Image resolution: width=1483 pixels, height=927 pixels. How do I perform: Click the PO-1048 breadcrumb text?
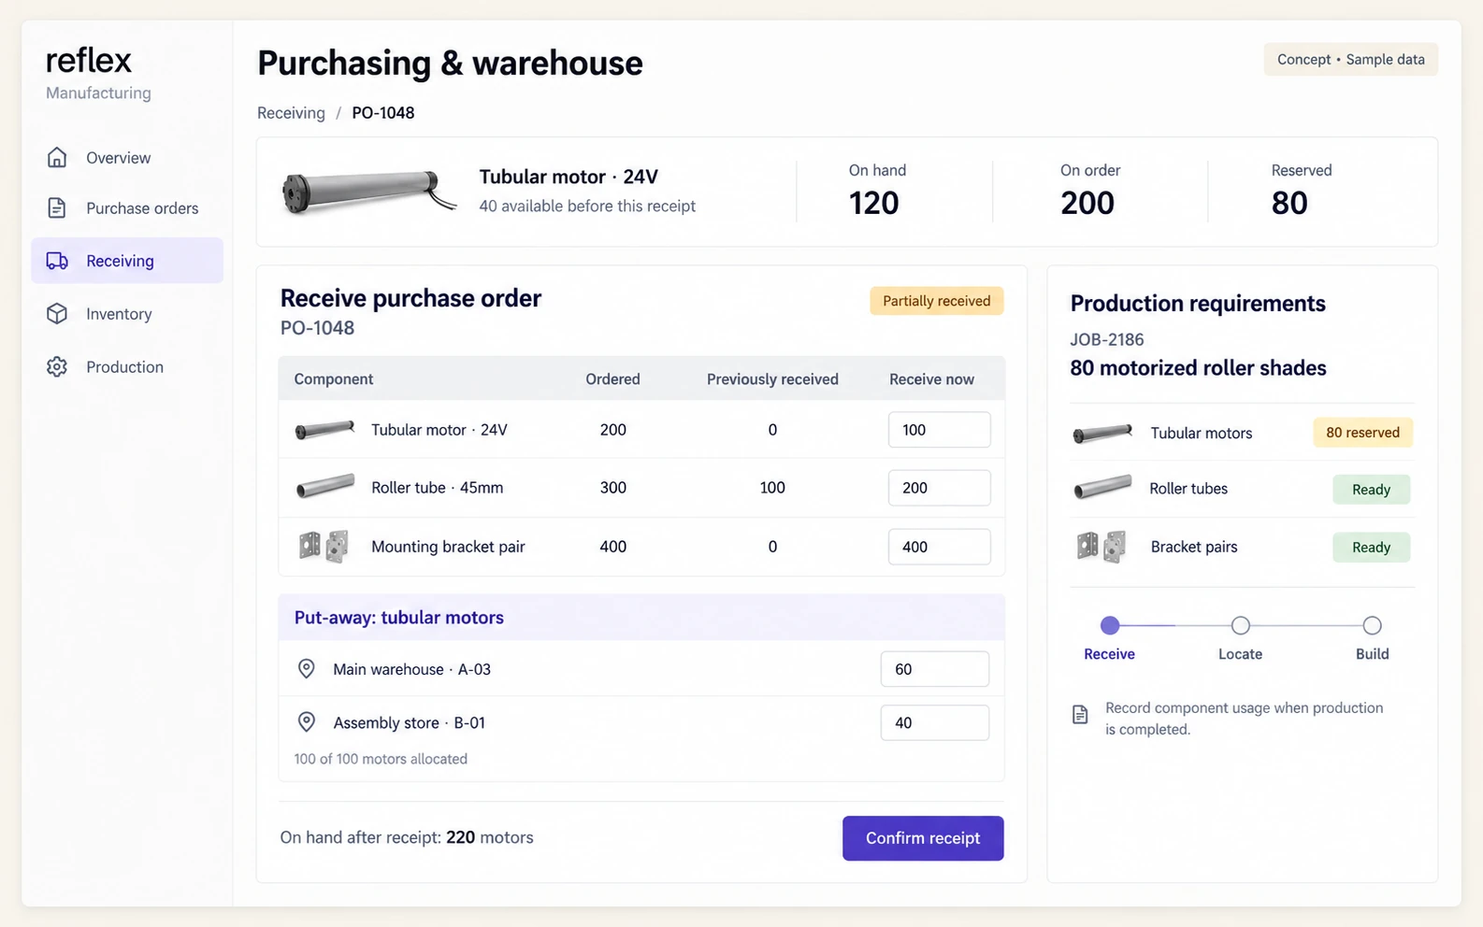pos(383,113)
